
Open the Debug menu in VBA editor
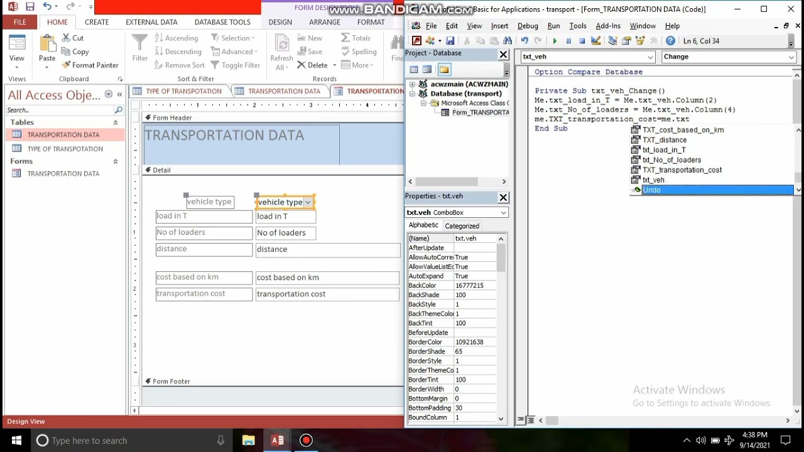528,26
